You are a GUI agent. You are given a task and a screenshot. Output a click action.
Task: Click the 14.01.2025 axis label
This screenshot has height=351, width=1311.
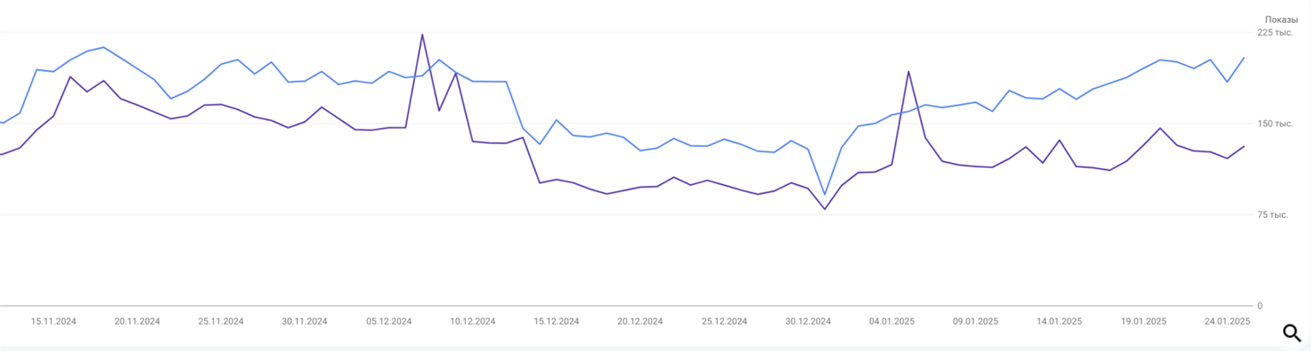[x=1059, y=321]
